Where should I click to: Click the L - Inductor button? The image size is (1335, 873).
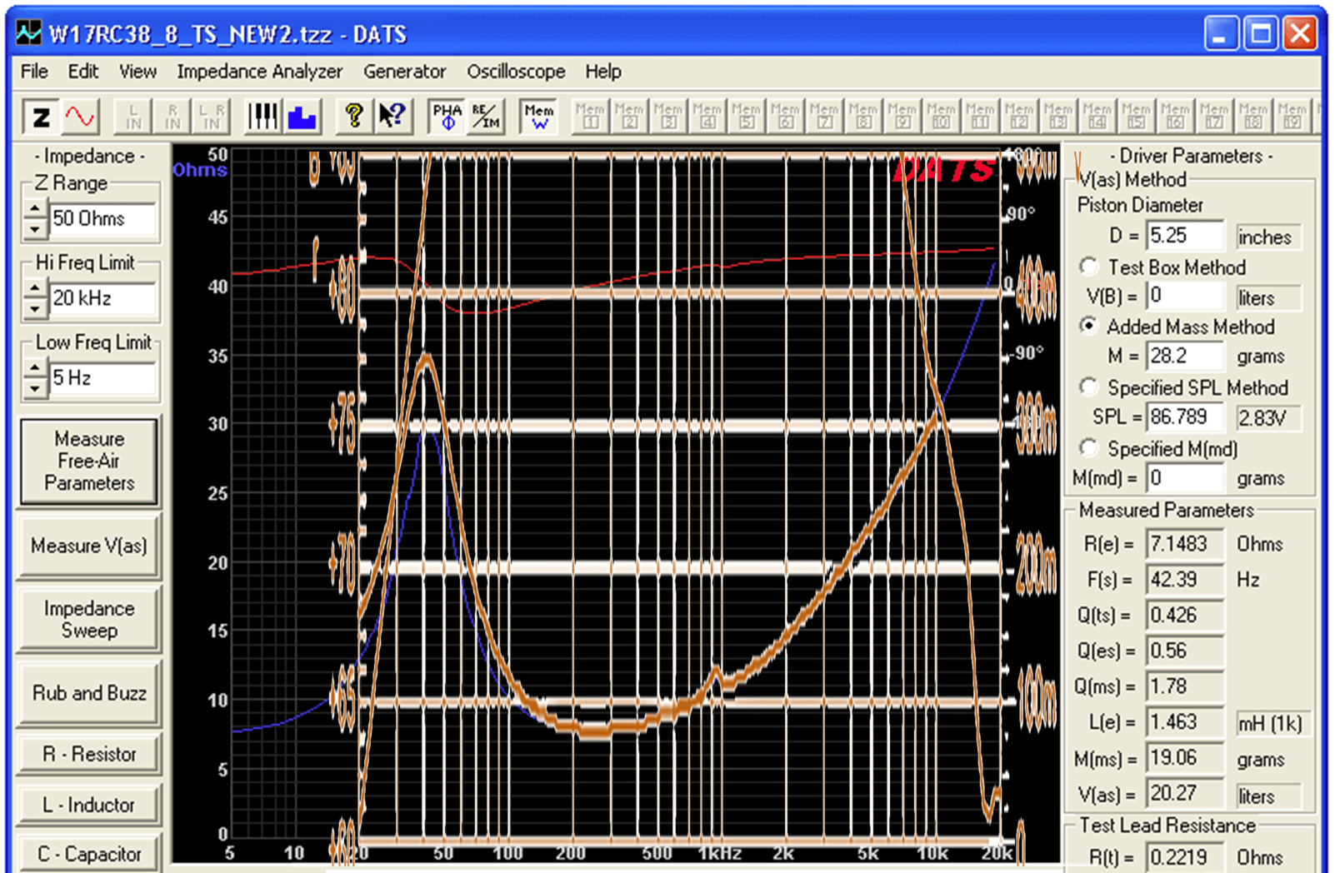89,805
